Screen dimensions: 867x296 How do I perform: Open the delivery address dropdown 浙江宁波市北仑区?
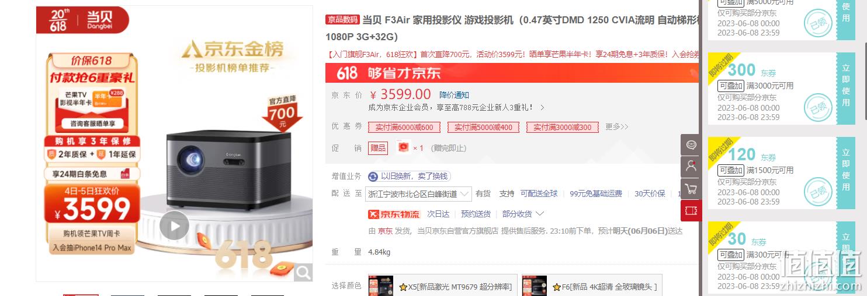(x=418, y=193)
